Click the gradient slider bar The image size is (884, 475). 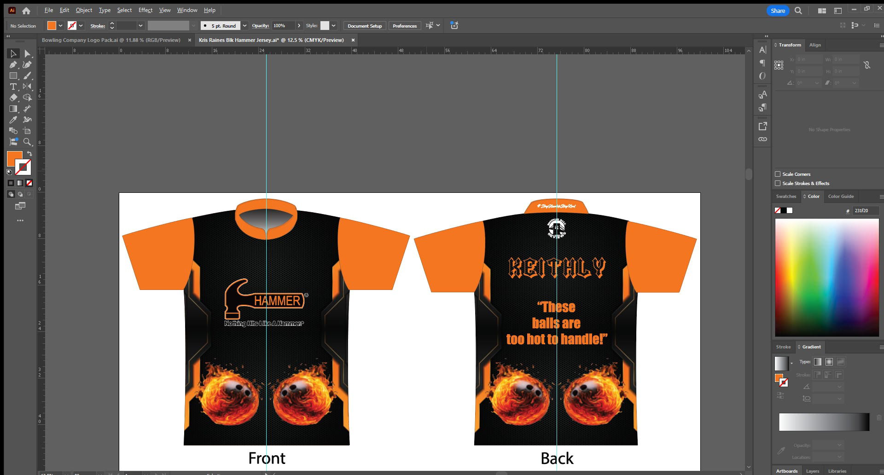[x=824, y=422]
